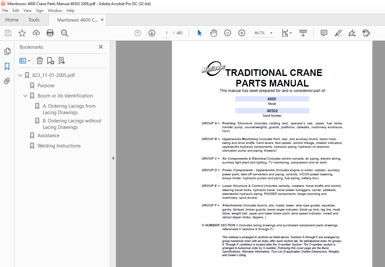Click the cloud upload share icon
Image resolution: width=385 pixels, height=267 pixels.
tap(36, 33)
